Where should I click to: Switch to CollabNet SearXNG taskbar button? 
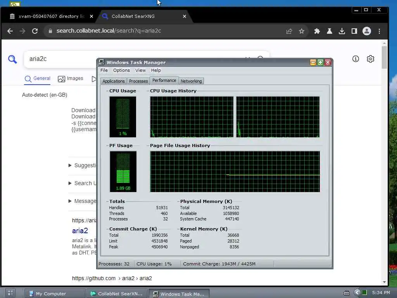pos(117,294)
